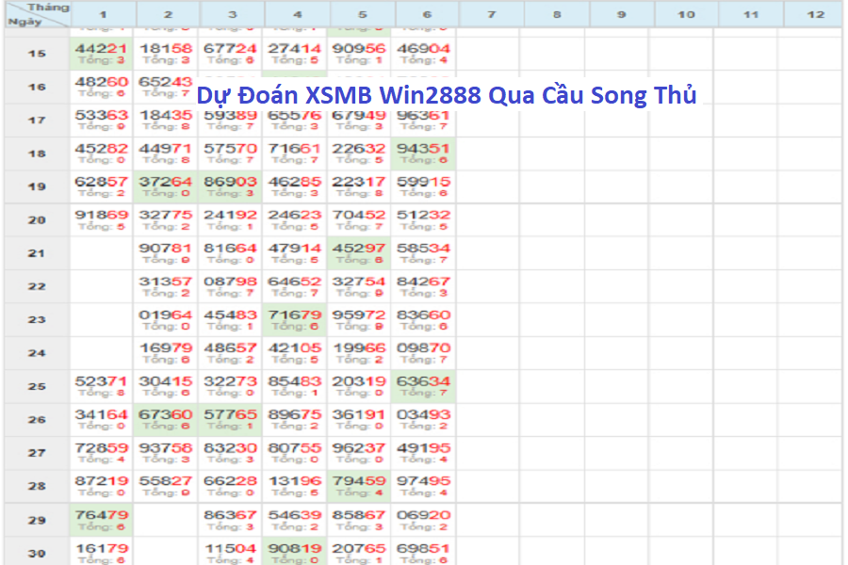
Task: Select the cell with 65243
Action: coord(166,87)
